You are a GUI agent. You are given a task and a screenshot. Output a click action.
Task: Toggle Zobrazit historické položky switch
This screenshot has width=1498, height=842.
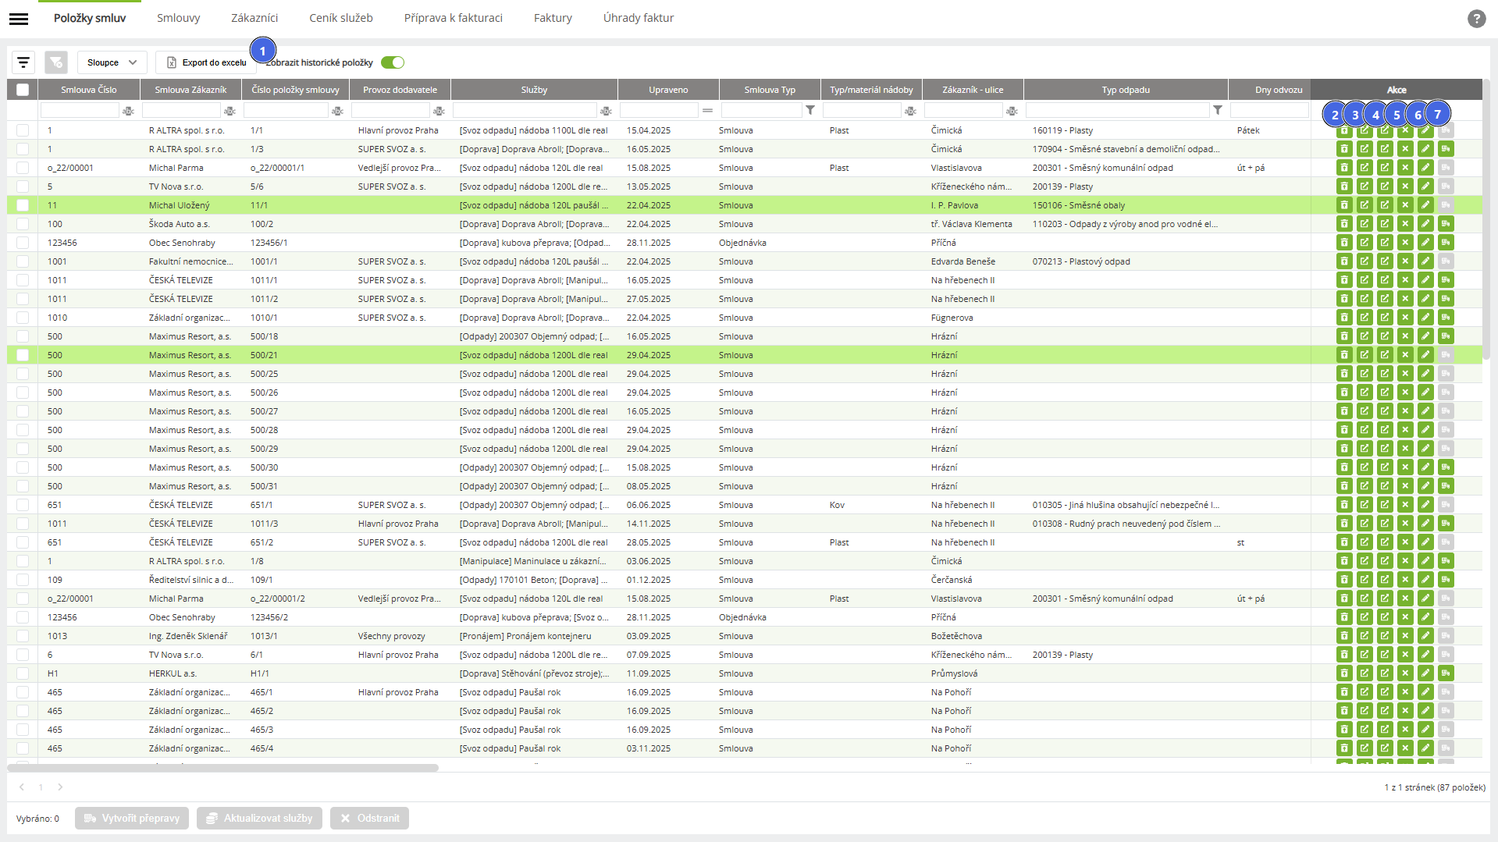pos(393,62)
